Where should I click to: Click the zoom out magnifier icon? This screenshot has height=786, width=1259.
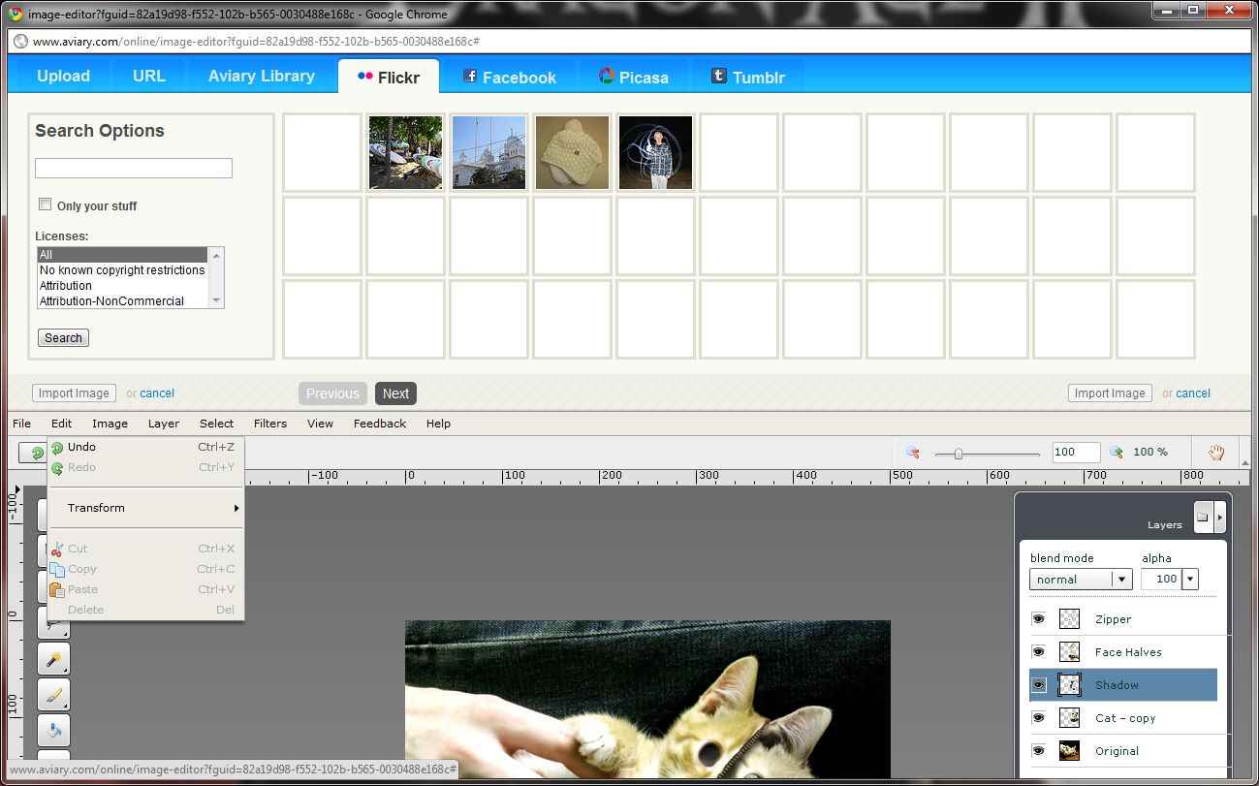pyautogui.click(x=912, y=452)
